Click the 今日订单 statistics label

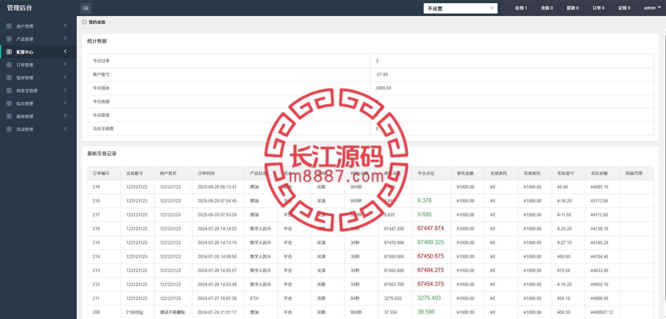coord(101,61)
